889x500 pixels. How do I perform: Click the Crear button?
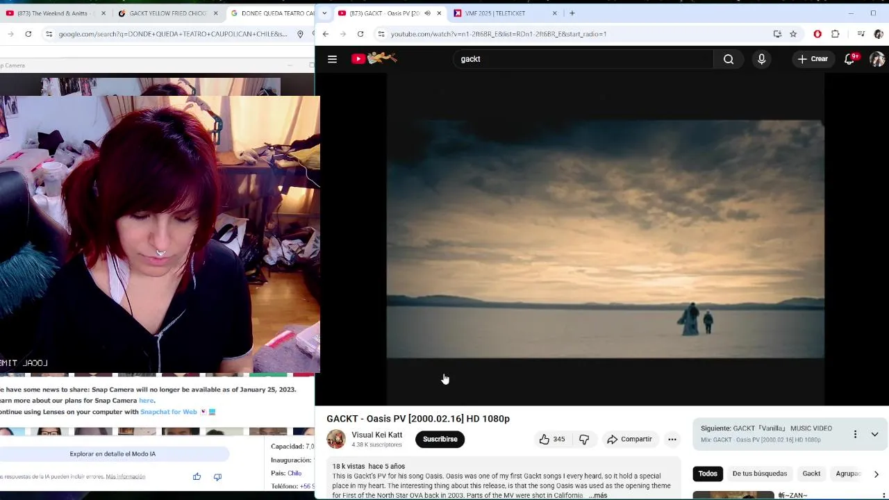813,59
